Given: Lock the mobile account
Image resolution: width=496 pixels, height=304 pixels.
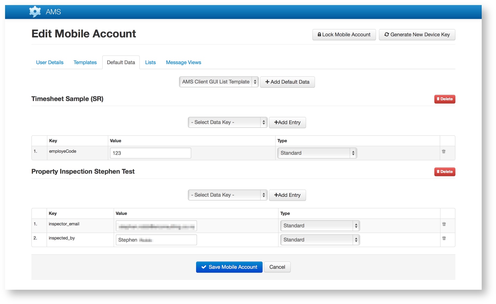Looking at the screenshot, I should coord(344,35).
